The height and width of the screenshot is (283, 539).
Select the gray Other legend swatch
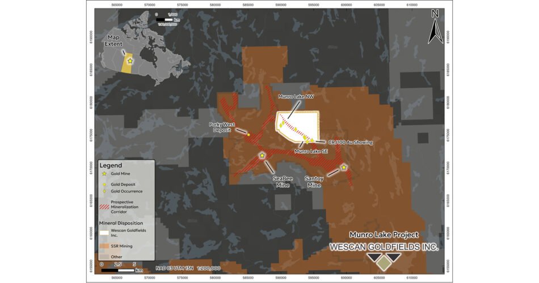[104, 256]
